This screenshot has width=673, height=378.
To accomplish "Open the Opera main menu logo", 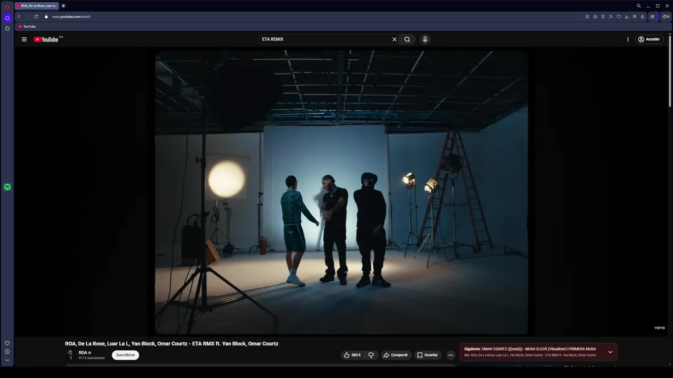I will (x=7, y=7).
